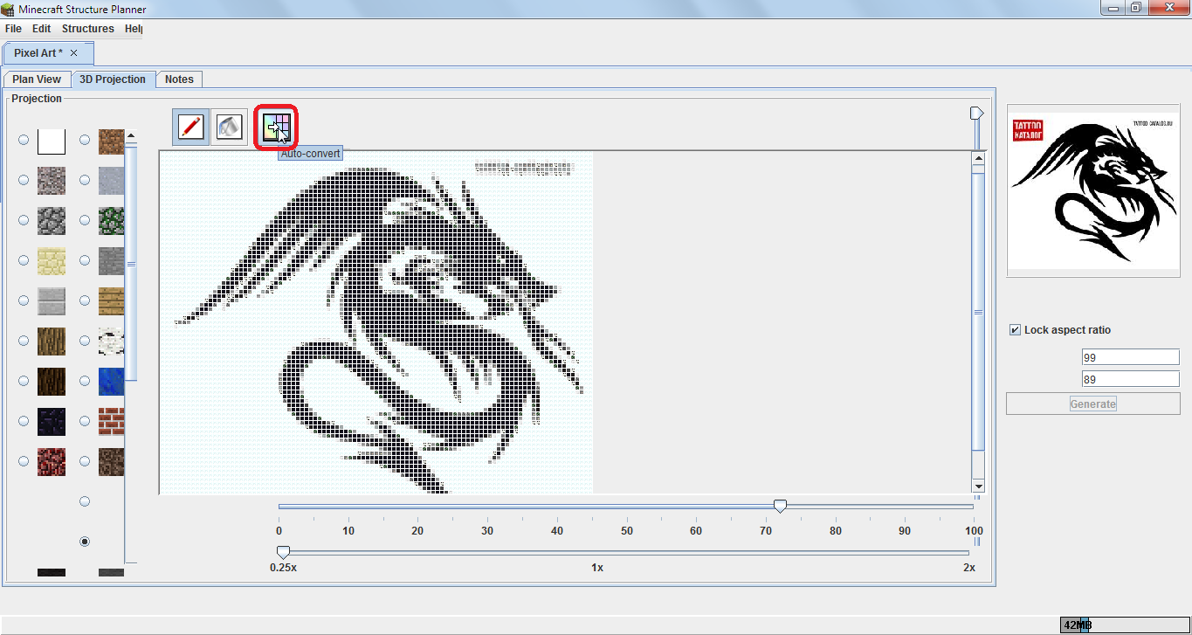Click the mossy cobblestone texture
This screenshot has width=1192, height=635.
(111, 220)
